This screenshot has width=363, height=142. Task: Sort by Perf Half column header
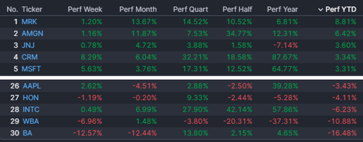(x=237, y=9)
